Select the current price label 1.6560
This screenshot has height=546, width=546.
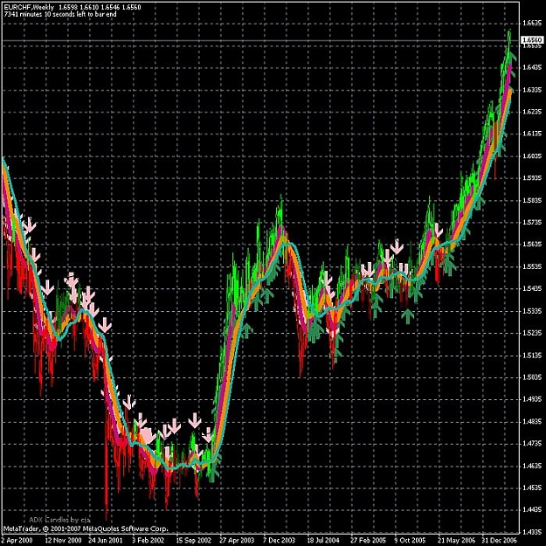click(x=532, y=39)
